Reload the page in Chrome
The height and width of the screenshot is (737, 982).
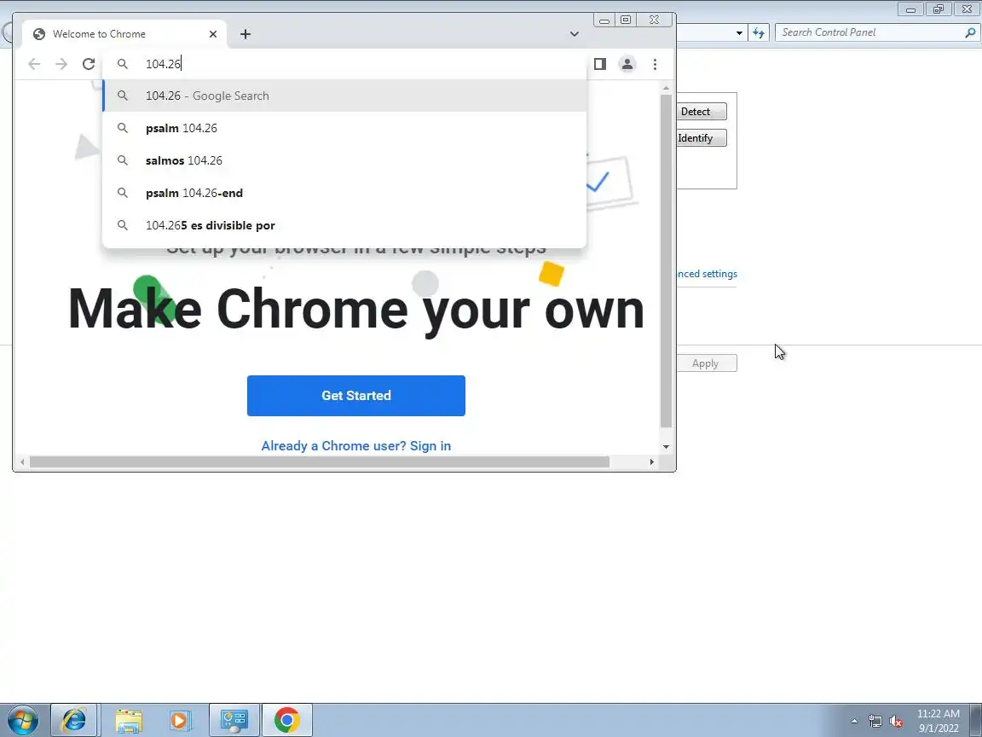(x=89, y=64)
